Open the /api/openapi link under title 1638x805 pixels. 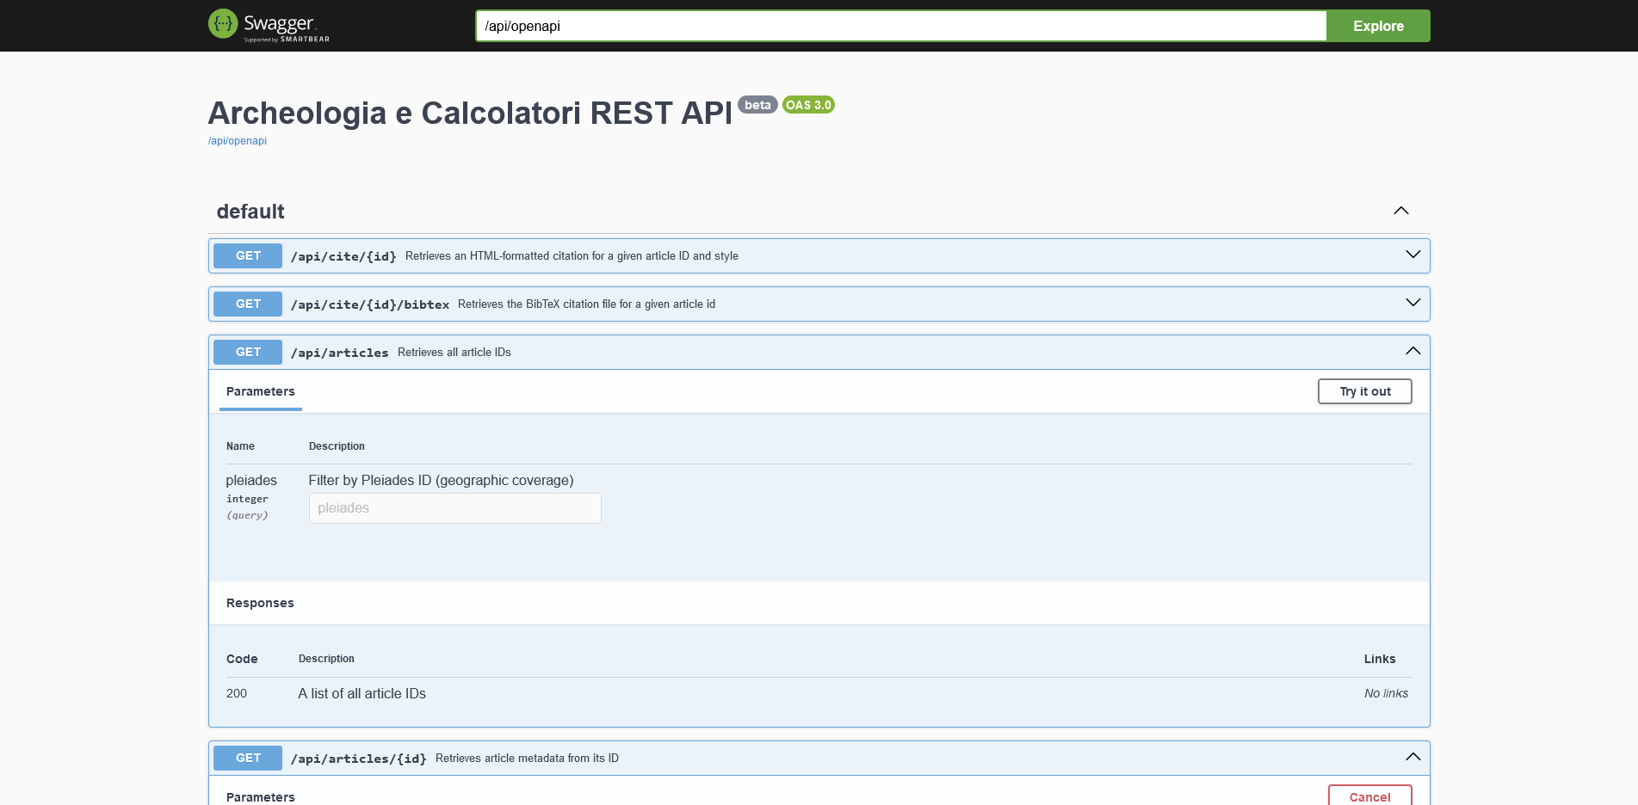click(238, 141)
